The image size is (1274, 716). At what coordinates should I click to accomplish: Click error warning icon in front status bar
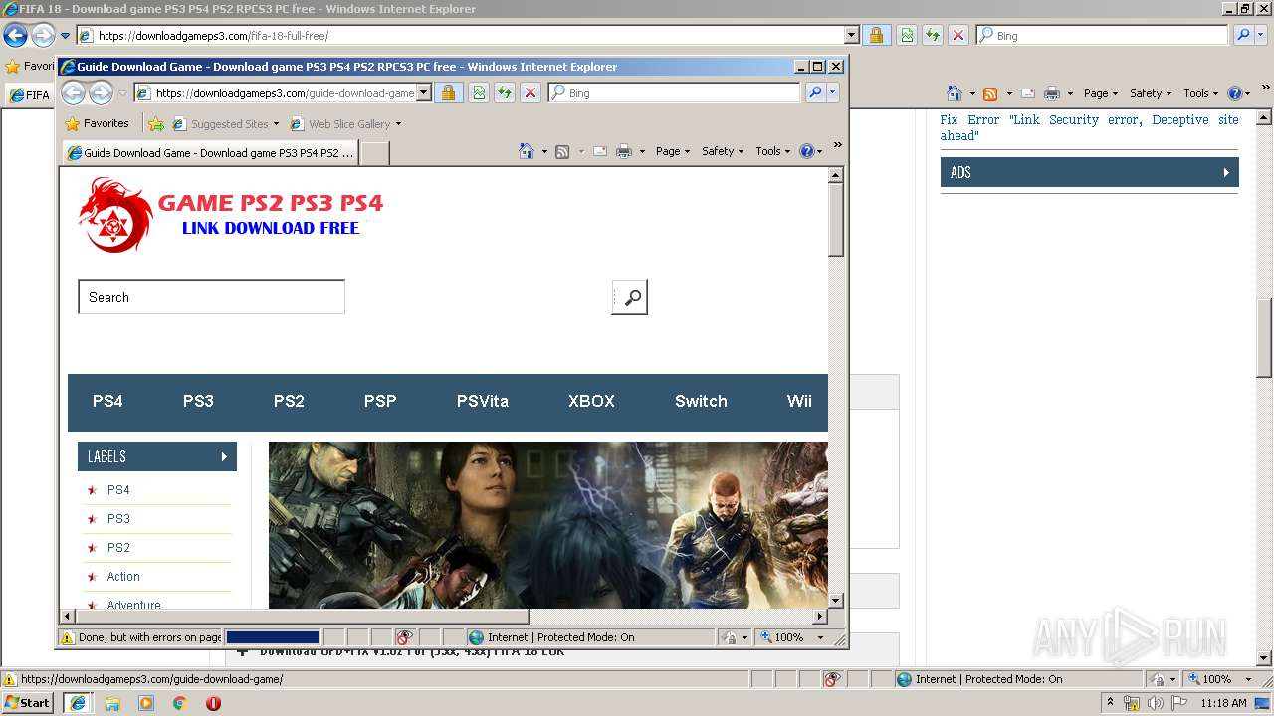coord(68,638)
